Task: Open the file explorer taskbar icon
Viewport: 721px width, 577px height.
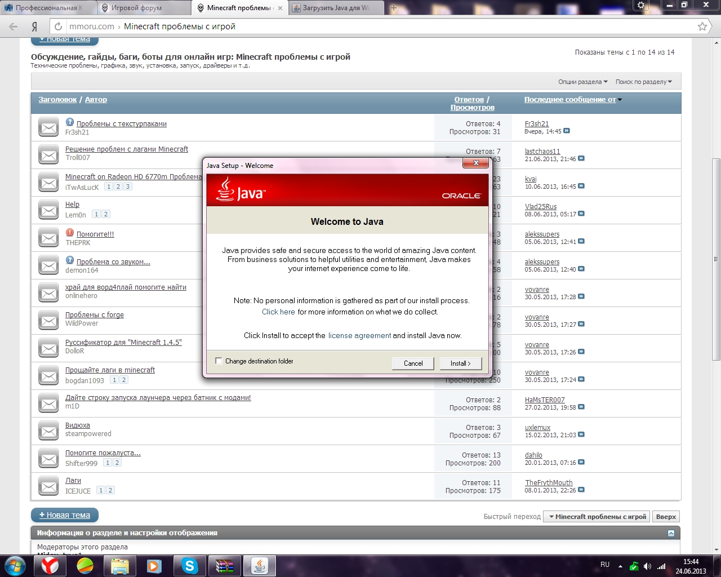Action: (x=120, y=566)
